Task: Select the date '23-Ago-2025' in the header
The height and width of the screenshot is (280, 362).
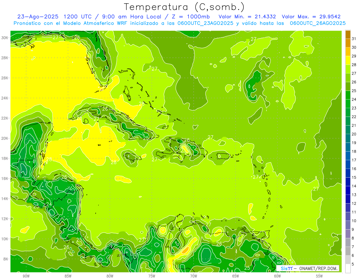Action: click(38, 17)
